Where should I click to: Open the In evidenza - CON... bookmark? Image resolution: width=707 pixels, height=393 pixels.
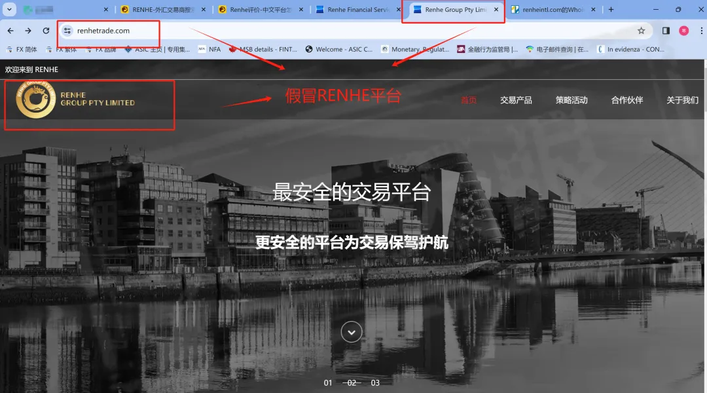tap(631, 50)
